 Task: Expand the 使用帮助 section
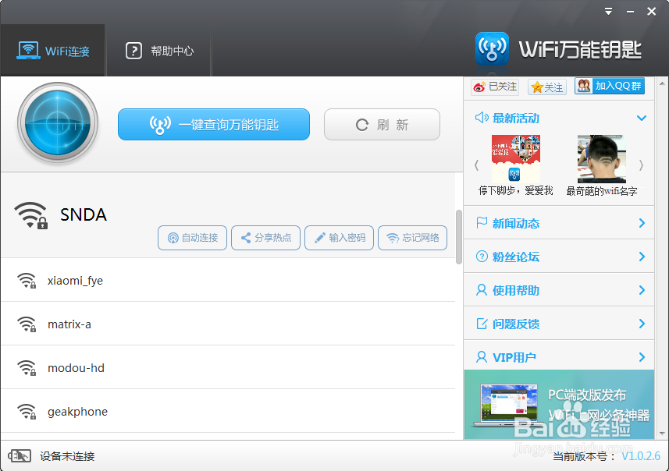coord(559,290)
